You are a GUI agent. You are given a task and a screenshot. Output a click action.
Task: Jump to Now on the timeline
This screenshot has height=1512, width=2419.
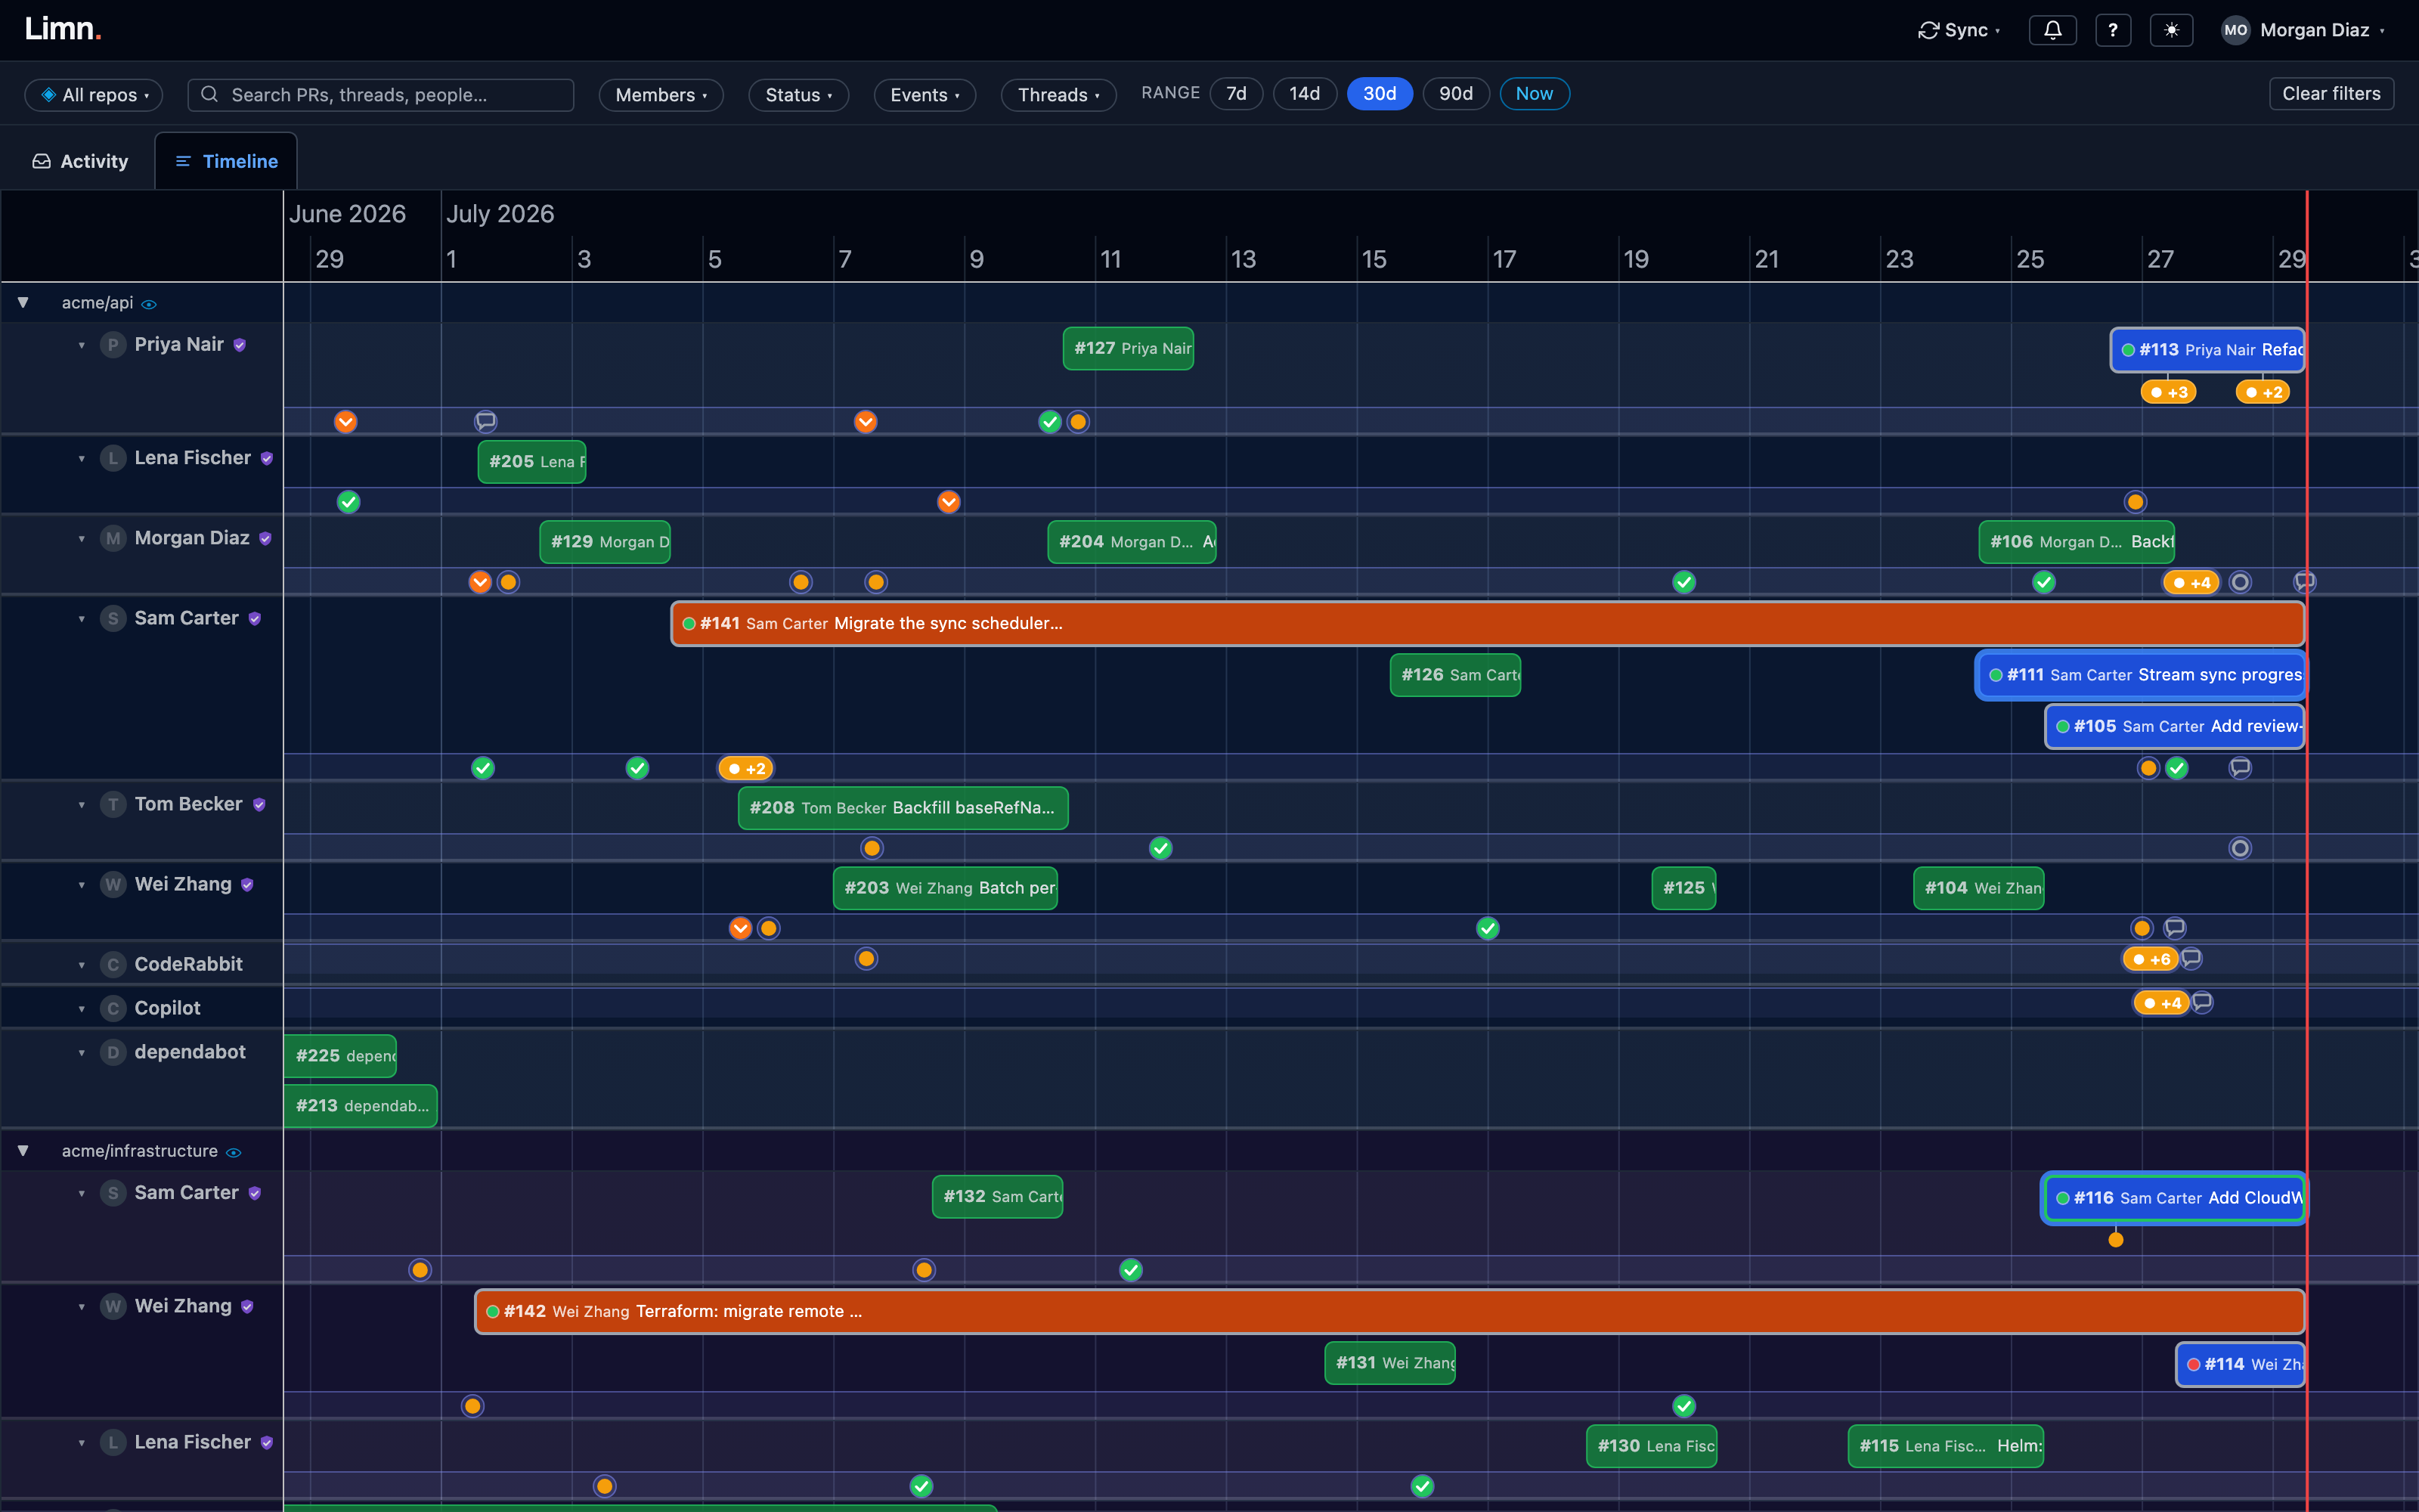(1535, 93)
